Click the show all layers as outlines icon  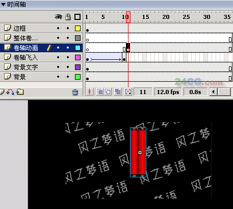77,17
